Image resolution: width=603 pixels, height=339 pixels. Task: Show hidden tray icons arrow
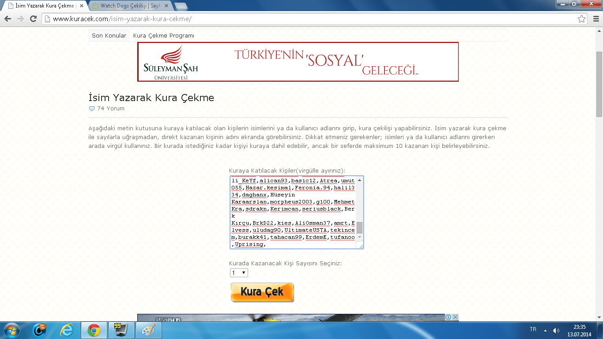[545, 330]
